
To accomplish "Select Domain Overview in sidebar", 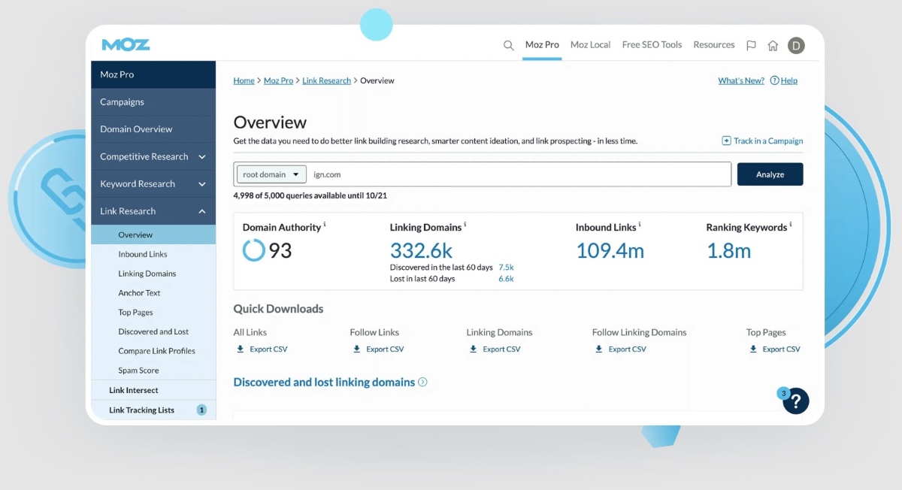I will 153,129.
